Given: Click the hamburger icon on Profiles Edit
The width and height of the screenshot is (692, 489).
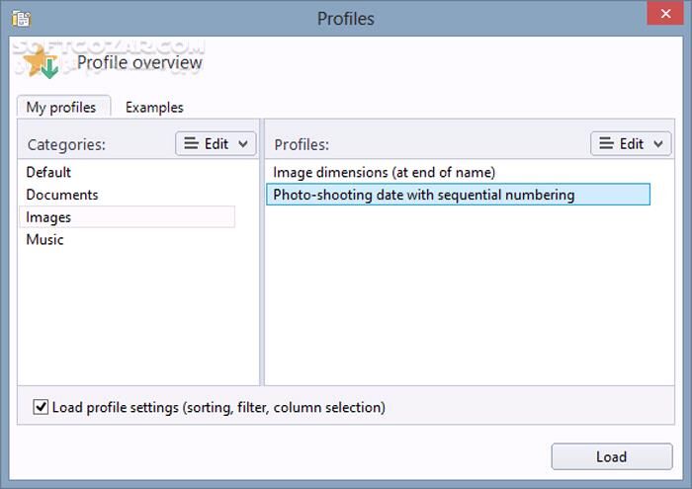Looking at the screenshot, I should 605,144.
